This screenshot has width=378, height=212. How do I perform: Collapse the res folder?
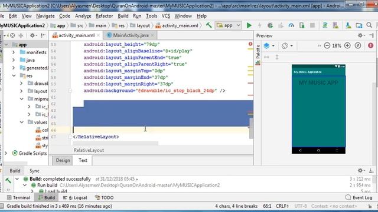14,75
